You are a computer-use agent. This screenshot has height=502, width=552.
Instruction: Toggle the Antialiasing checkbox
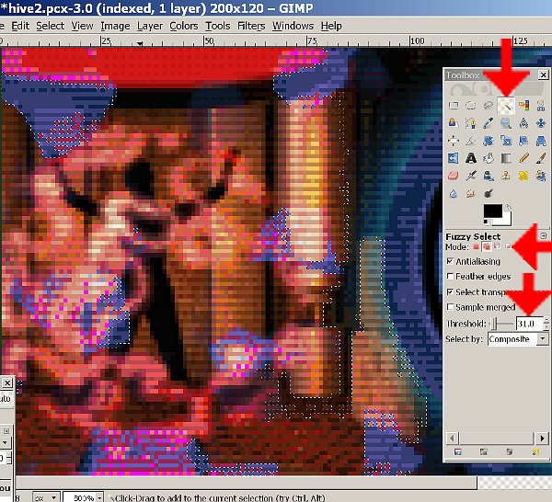450,261
